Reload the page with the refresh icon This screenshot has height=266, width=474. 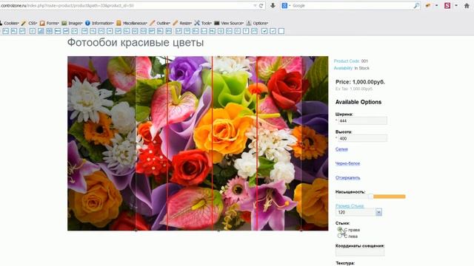pos(261,5)
